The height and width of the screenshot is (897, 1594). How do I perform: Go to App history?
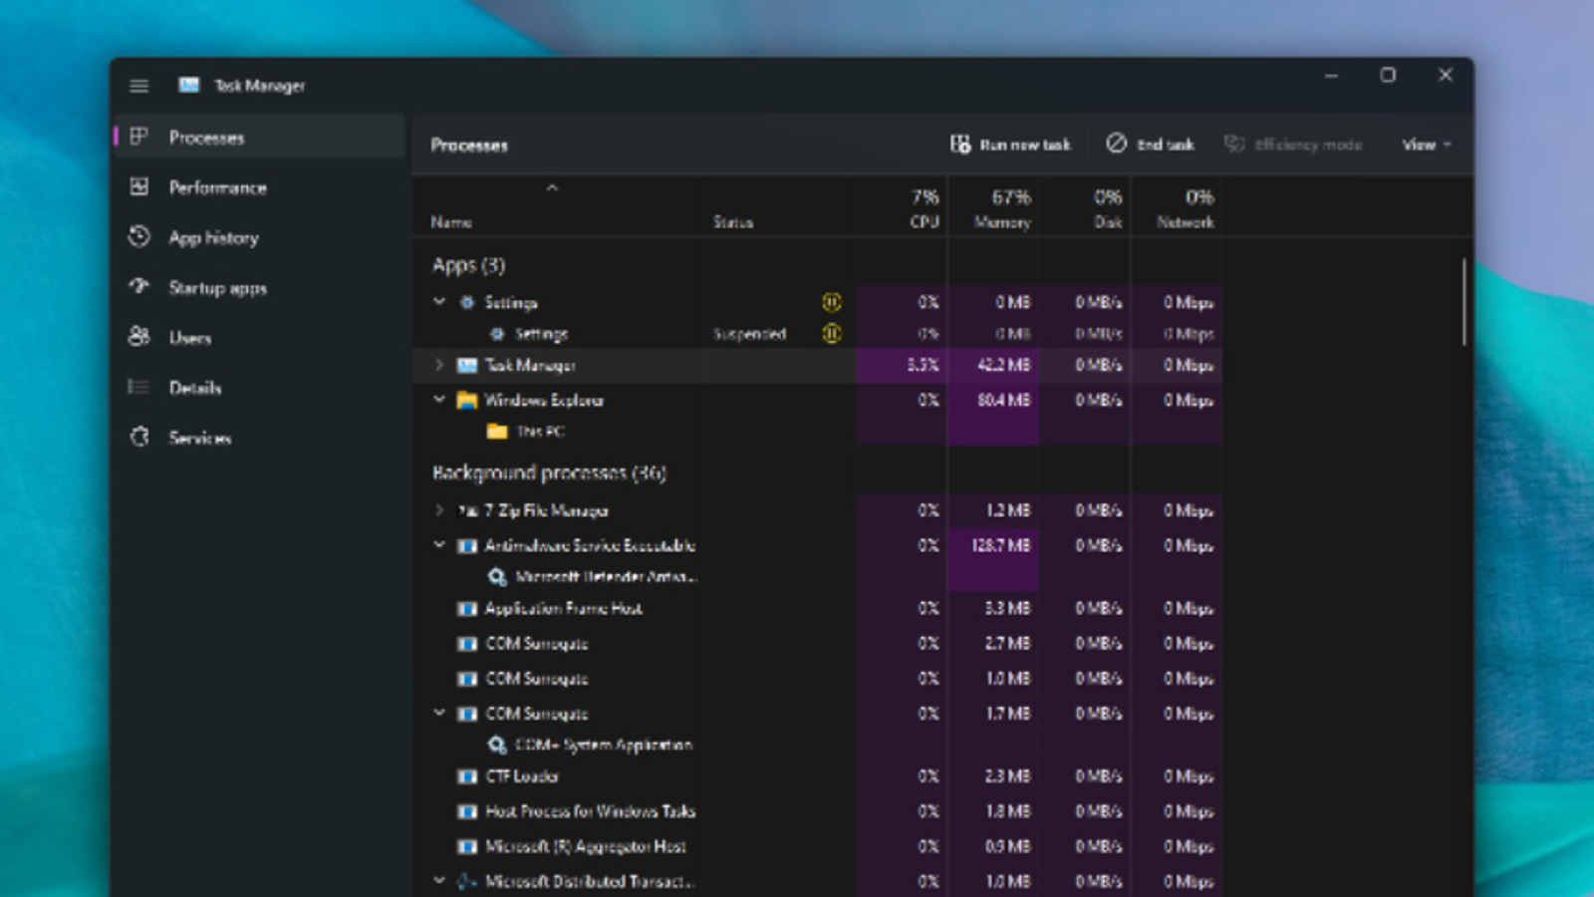pyautogui.click(x=259, y=237)
